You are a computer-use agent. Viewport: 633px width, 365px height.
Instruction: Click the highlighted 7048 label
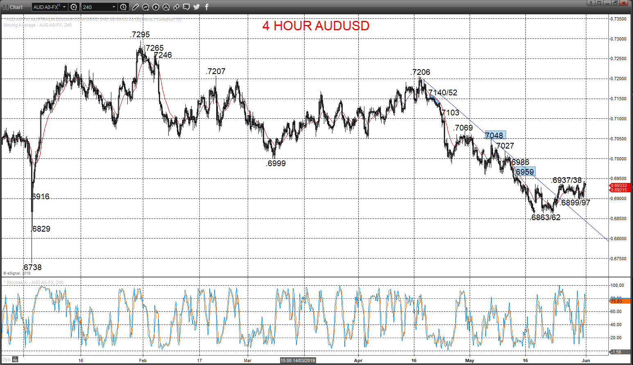(495, 135)
